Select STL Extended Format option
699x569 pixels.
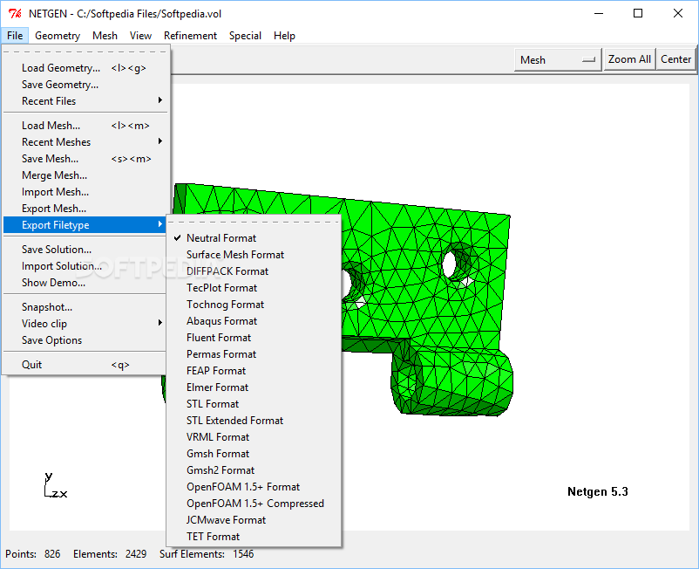[x=254, y=420]
